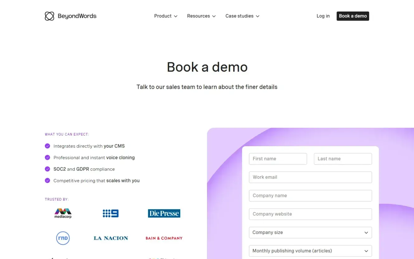
Task: Expand the Company size dropdown
Action: point(310,233)
